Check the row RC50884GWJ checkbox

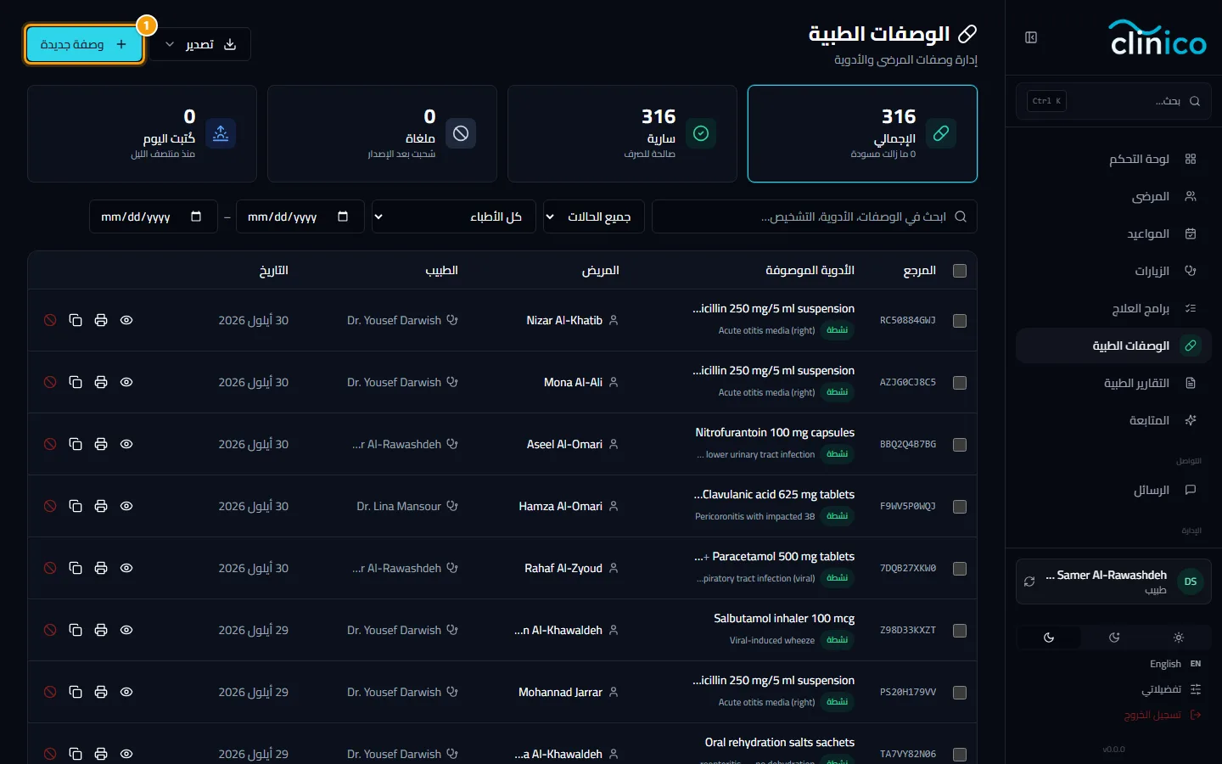960,321
